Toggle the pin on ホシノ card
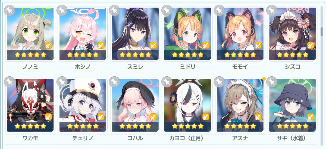Screen dimensions: 326x149 click(62, 10)
